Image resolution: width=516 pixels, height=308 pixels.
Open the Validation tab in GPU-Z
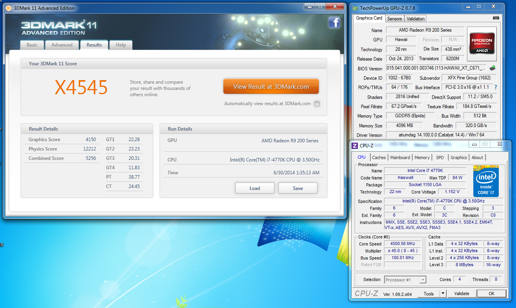tap(415, 19)
